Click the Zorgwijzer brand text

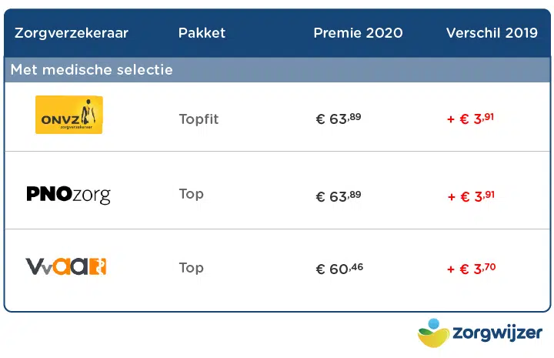(x=498, y=333)
